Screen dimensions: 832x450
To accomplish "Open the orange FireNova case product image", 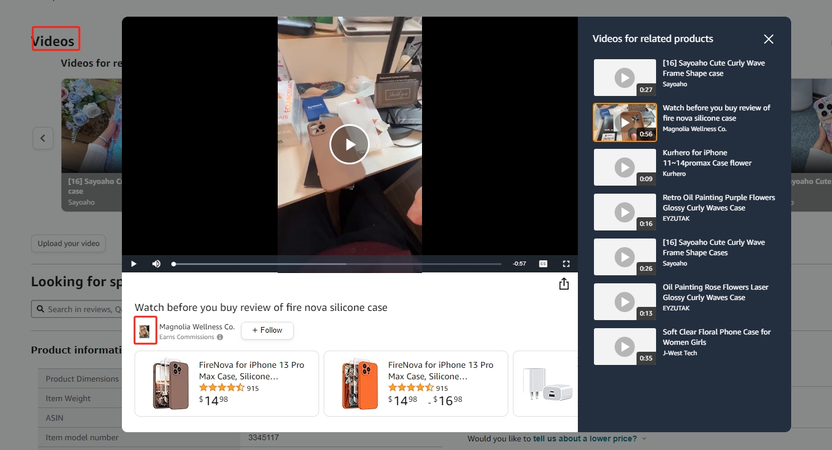I will (x=359, y=383).
